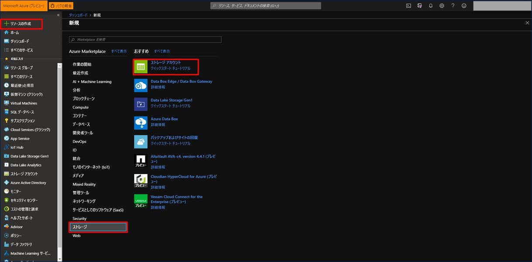532x262 pixels.
Task: Select the Compute category
Action: click(x=80, y=107)
